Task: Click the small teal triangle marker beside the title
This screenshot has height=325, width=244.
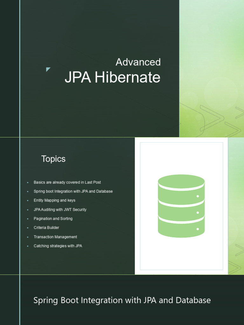Action: click(x=48, y=70)
